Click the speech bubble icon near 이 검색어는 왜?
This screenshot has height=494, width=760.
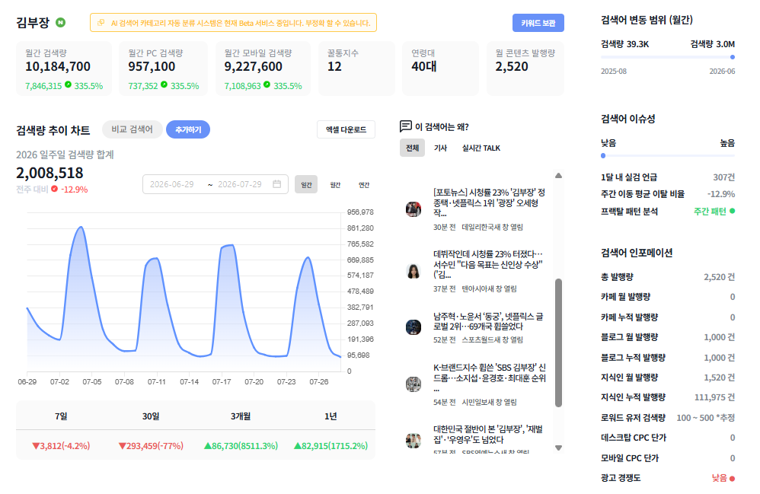pyautogui.click(x=406, y=126)
